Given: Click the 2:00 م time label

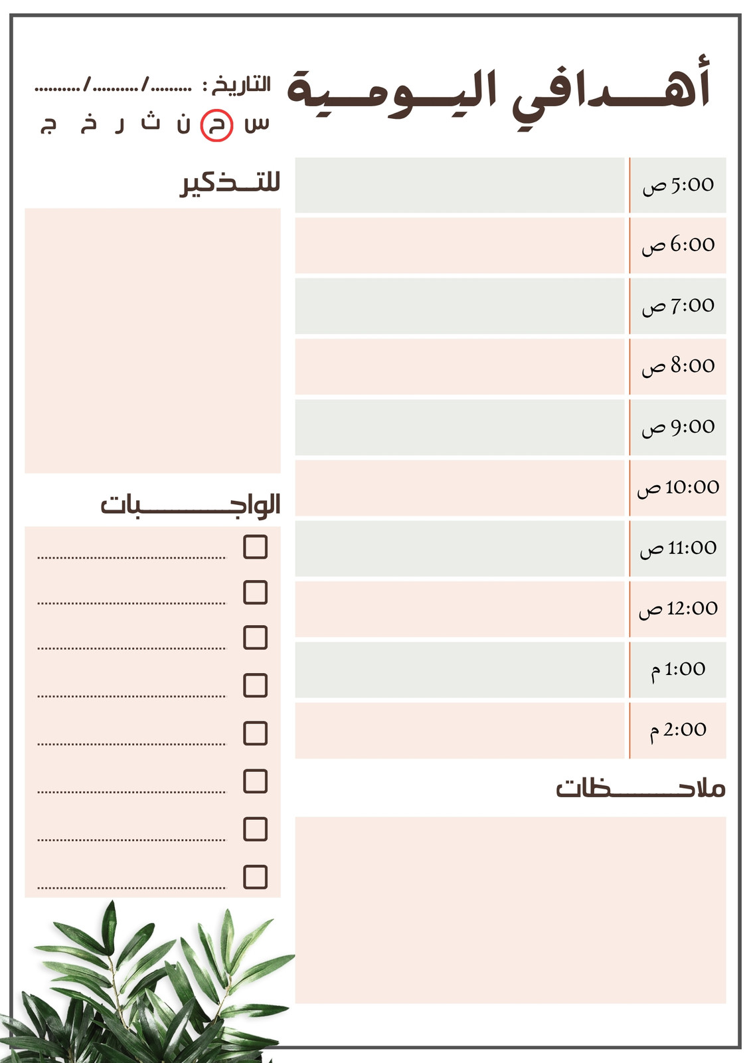Looking at the screenshot, I should [x=678, y=730].
